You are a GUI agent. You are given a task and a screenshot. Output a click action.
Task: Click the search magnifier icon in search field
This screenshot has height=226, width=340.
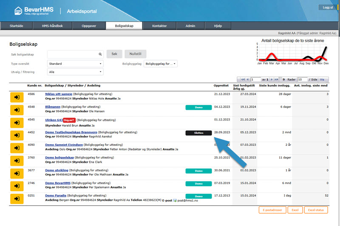(x=100, y=54)
